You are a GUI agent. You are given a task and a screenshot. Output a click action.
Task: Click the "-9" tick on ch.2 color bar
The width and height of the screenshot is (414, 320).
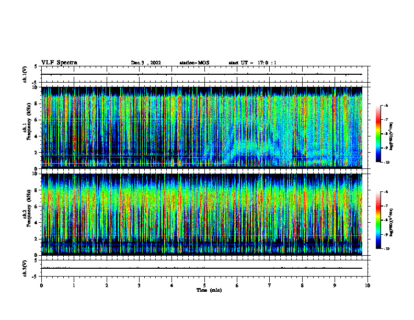pyautogui.click(x=386, y=234)
